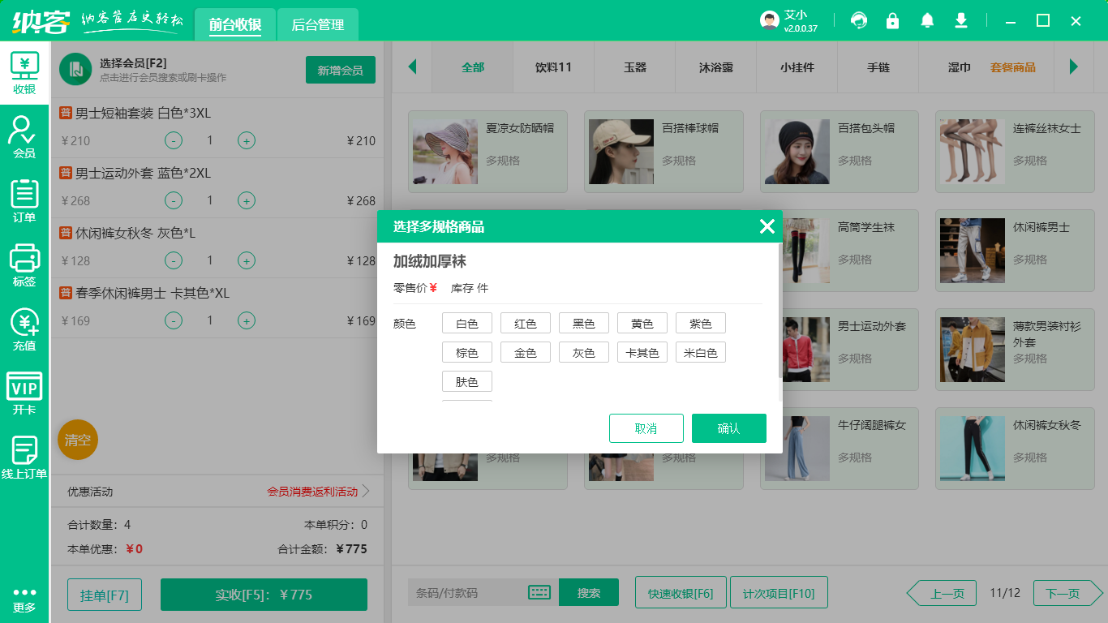This screenshot has height=623, width=1108.
Task: Decrease quantity of 春季休闲裤男士
Action: (174, 320)
